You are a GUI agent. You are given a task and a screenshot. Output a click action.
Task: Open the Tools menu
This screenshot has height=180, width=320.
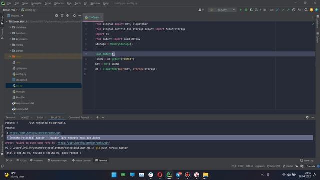(x=78, y=3)
